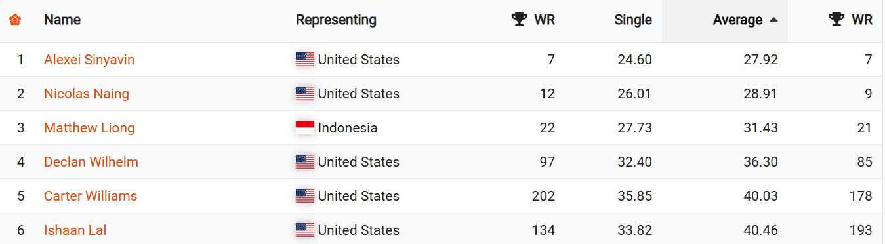Click the Average sort arrow indicator
885x244 pixels.
tap(773, 20)
